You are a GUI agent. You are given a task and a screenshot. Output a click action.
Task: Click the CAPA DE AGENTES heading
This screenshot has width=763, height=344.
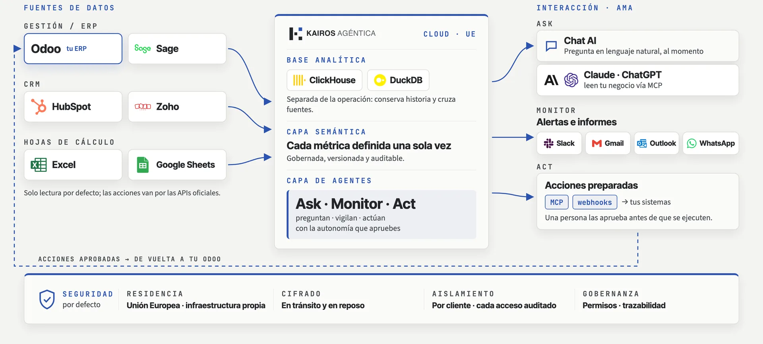(x=329, y=181)
